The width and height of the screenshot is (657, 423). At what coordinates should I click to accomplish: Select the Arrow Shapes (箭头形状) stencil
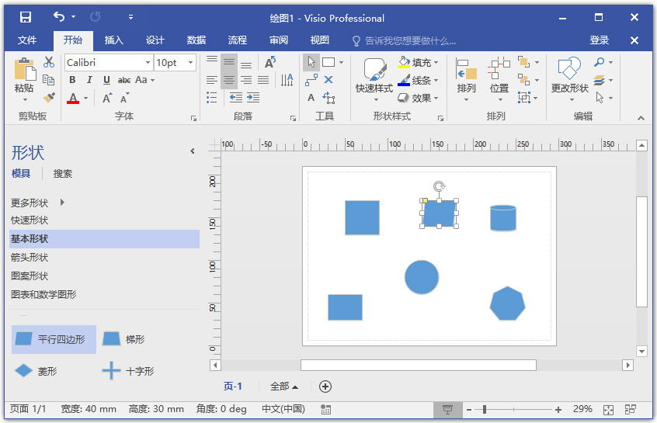pos(104,257)
